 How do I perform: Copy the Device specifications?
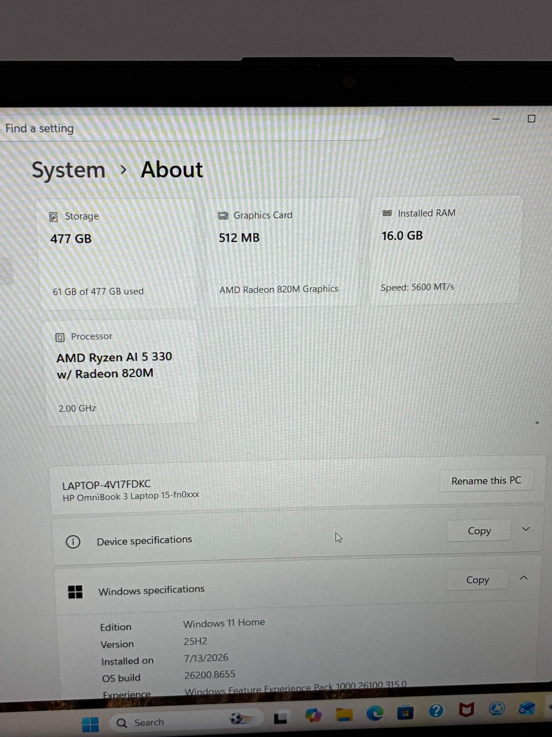[479, 531]
